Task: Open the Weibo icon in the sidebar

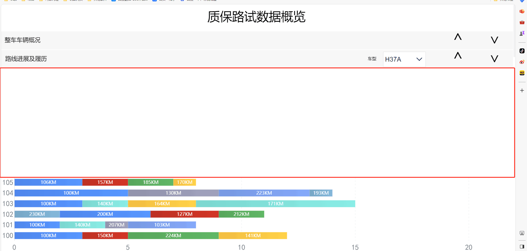Action: (x=522, y=62)
